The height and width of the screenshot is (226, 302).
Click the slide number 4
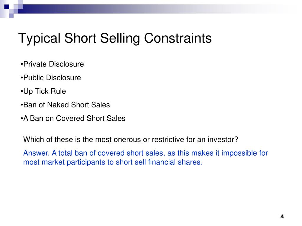[282, 216]
